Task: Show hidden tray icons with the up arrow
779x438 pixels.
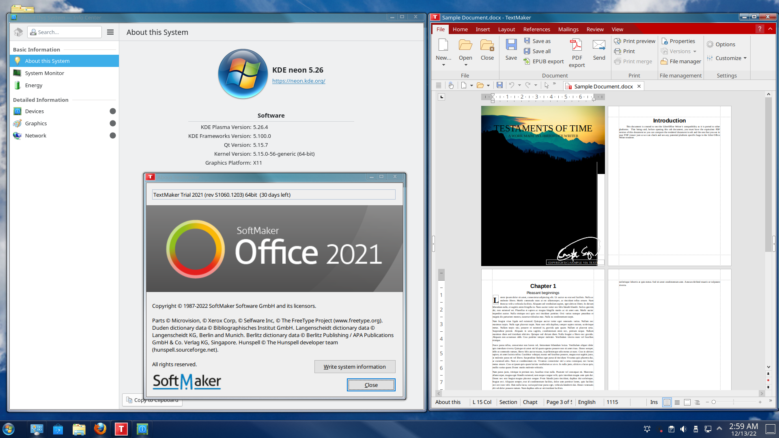Action: [719, 429]
